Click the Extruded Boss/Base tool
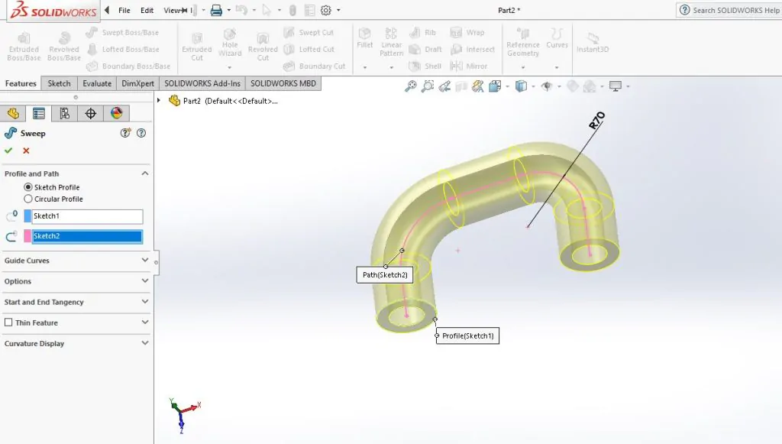Image resolution: width=782 pixels, height=444 pixels. (24, 47)
